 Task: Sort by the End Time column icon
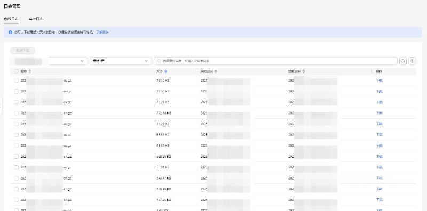(303, 71)
